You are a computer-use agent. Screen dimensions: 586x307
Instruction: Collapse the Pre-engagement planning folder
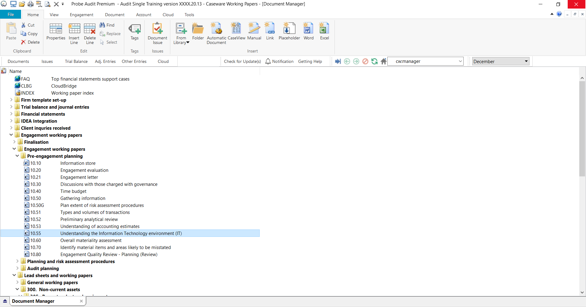tap(17, 156)
